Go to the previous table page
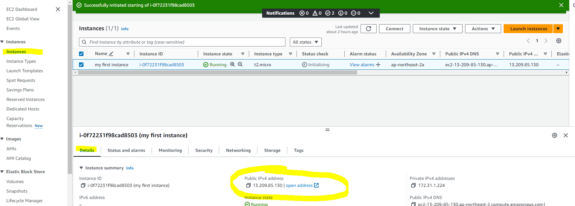The image size is (575, 206). (528, 41)
